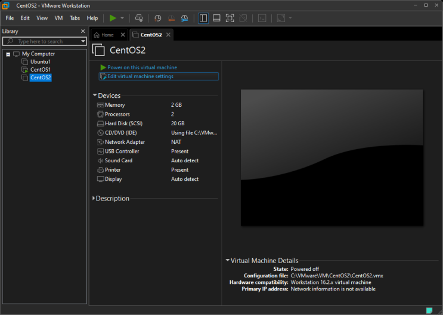Click the NAT network adapter value

pos(176,142)
